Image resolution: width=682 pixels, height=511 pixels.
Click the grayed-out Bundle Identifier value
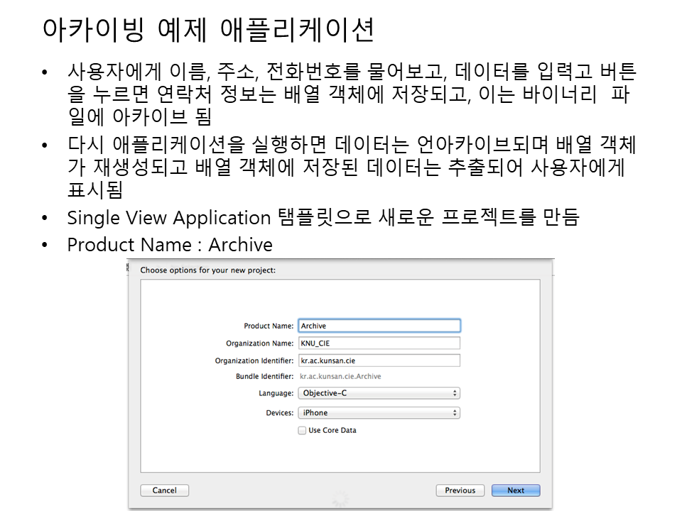(x=341, y=377)
